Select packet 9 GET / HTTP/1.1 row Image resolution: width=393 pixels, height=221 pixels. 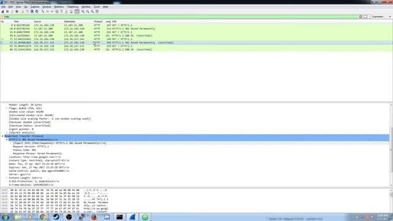point(196,25)
